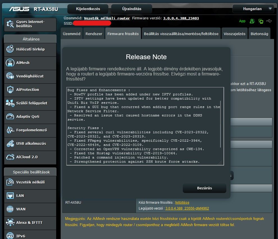Open the Biztonság tab
The image size is (278, 239).
point(259,34)
